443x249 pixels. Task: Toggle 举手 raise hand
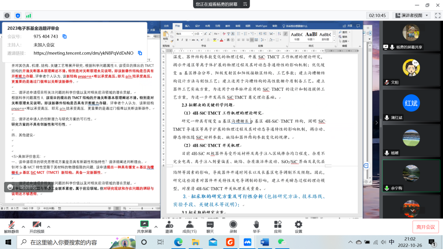(256, 227)
